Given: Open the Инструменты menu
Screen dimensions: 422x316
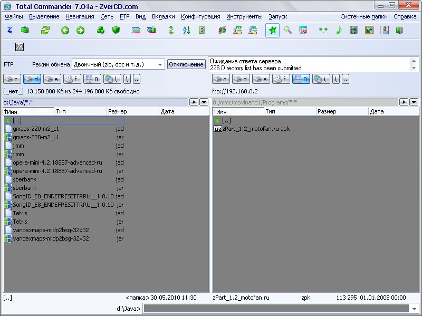Looking at the screenshot, I should [x=244, y=16].
